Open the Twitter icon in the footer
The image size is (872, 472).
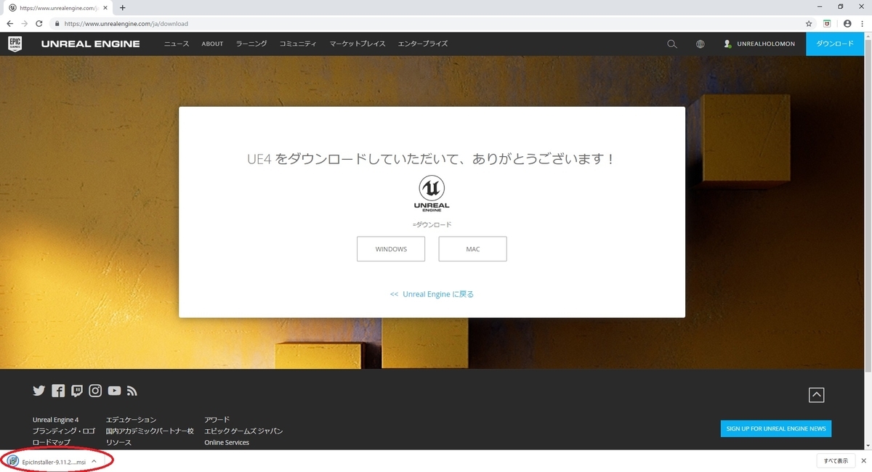tap(39, 390)
